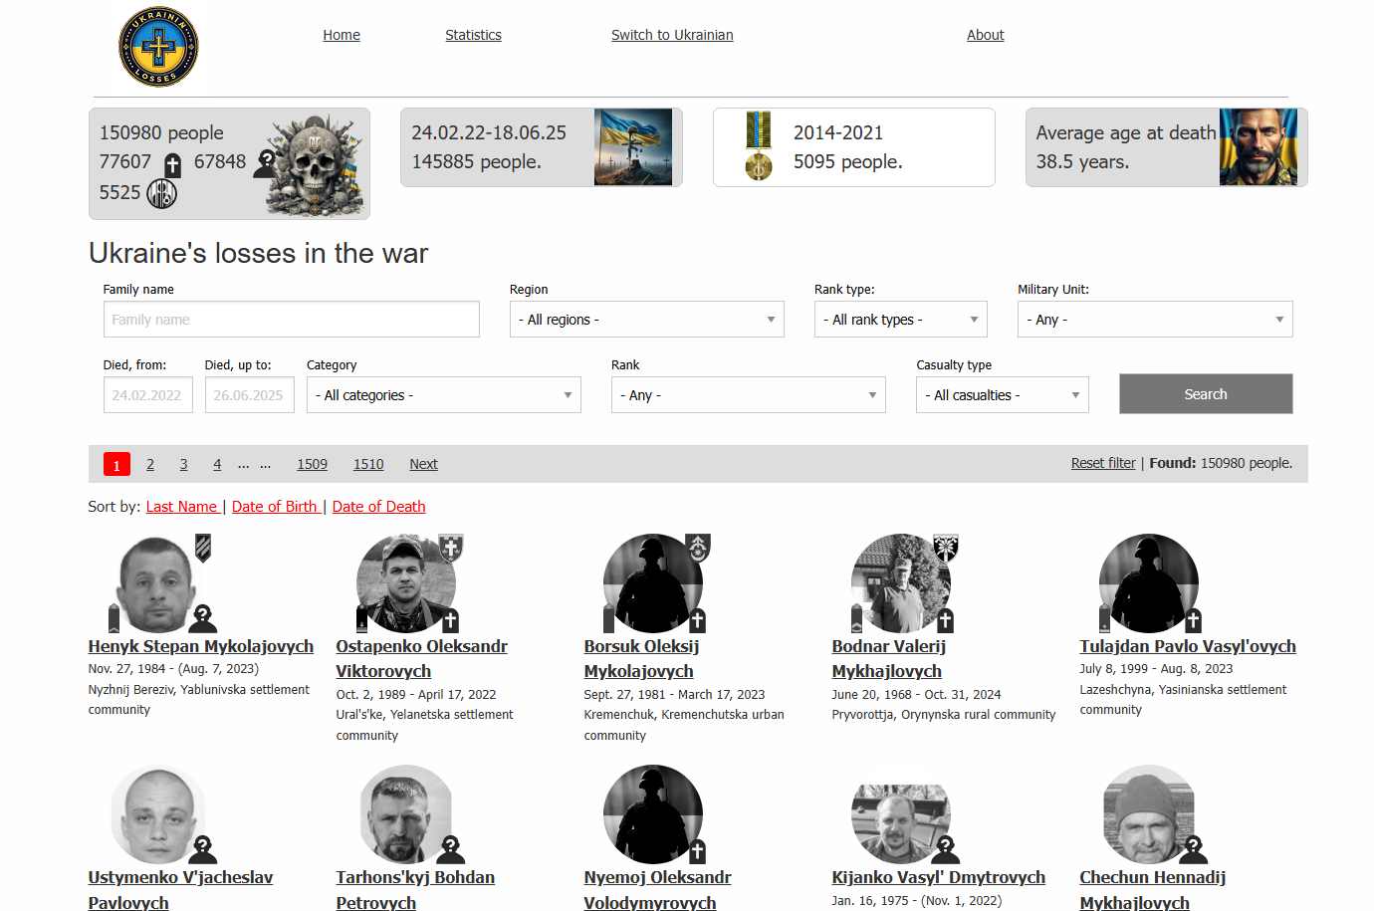Screen dimensions: 1374x911
Task: Click cross icon on Ostapenko Oleksandr's photo
Action: [450, 620]
